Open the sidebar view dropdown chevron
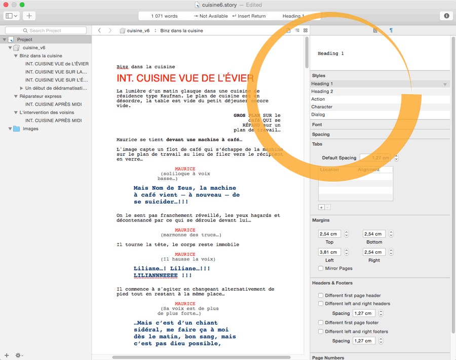 pyautogui.click(x=16, y=16)
